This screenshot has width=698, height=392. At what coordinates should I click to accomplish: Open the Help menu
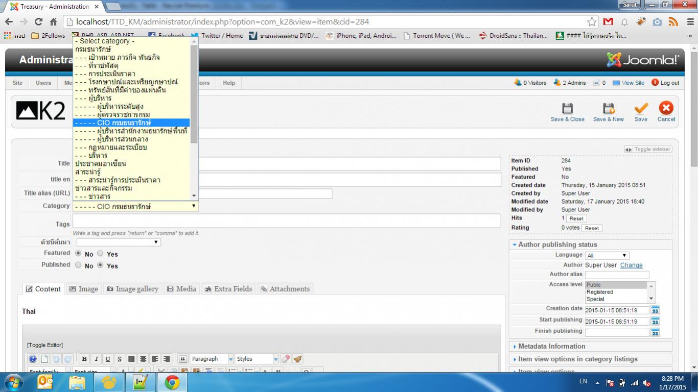229,83
